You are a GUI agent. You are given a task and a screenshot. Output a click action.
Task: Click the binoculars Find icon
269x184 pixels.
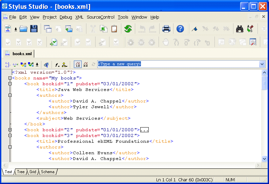[x=240, y=29]
